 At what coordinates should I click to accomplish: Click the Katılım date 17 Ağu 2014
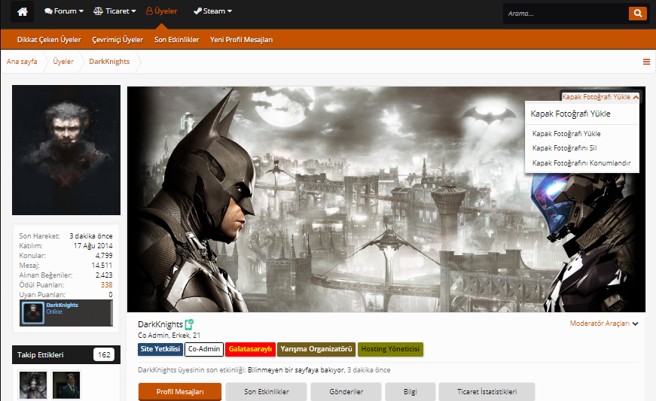click(x=93, y=245)
